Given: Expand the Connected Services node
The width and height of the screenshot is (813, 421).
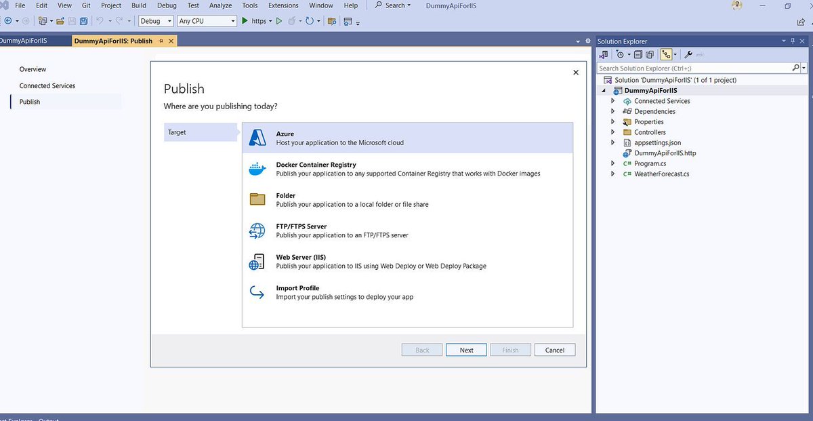Looking at the screenshot, I should pyautogui.click(x=613, y=101).
